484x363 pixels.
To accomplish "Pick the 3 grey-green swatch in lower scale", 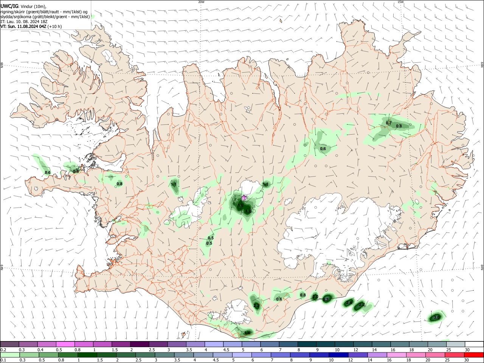I will coord(164,355).
